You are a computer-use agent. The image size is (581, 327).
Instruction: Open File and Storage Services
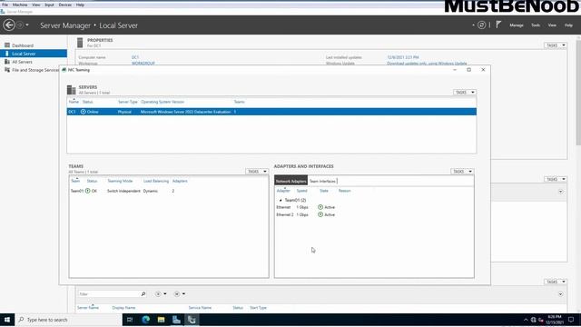(x=35, y=70)
